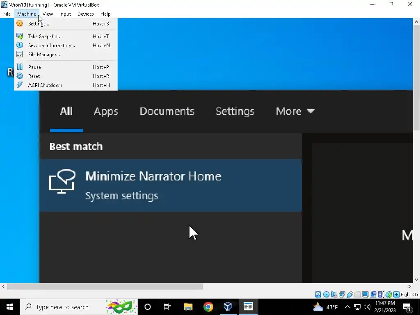Click the audio status icon in VirtualBox bar
The height and width of the screenshot is (315, 420).
pos(334,294)
